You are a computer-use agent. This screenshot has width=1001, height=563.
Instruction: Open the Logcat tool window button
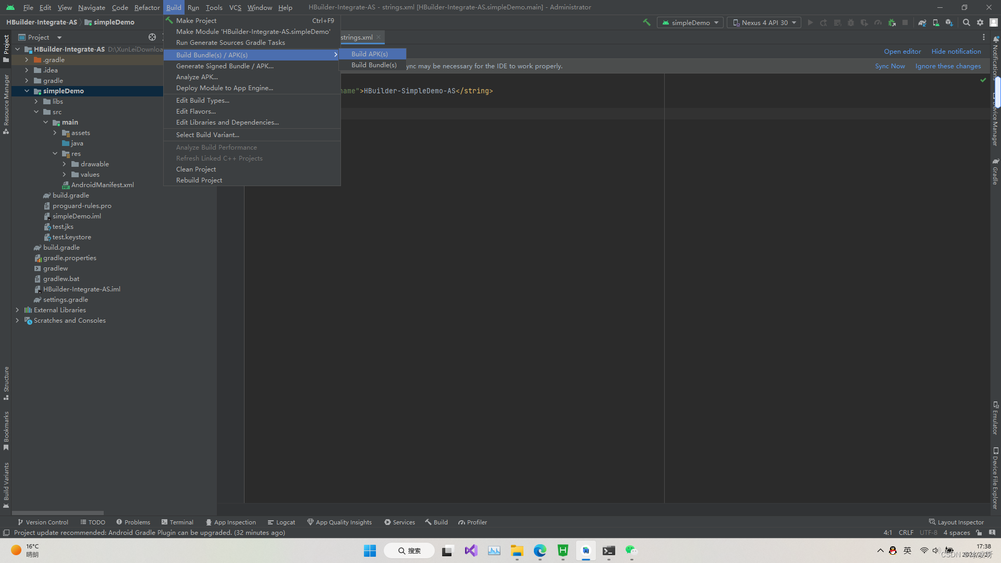coord(282,522)
